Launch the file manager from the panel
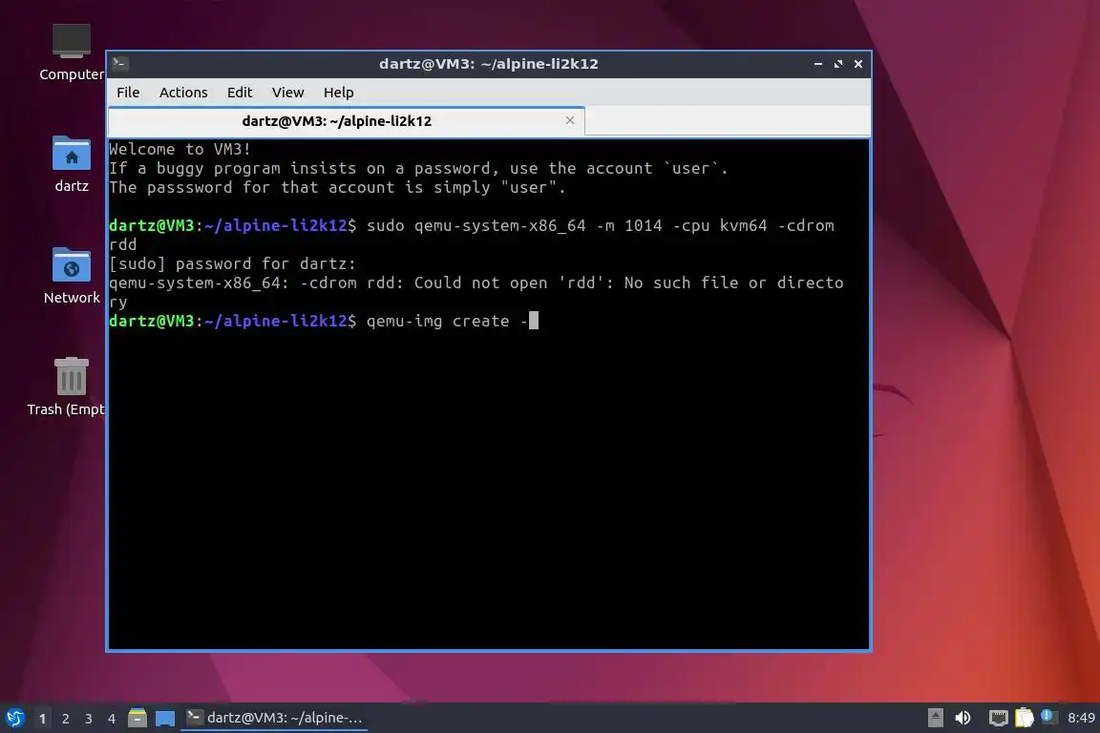 pos(137,719)
